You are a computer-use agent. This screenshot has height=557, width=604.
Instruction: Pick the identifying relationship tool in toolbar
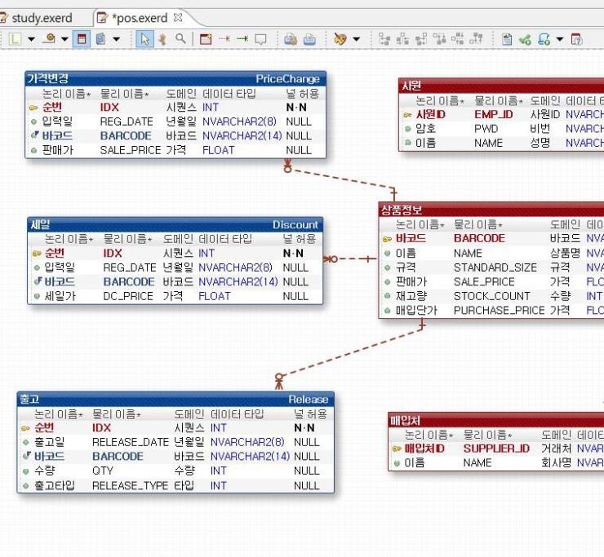click(x=224, y=39)
